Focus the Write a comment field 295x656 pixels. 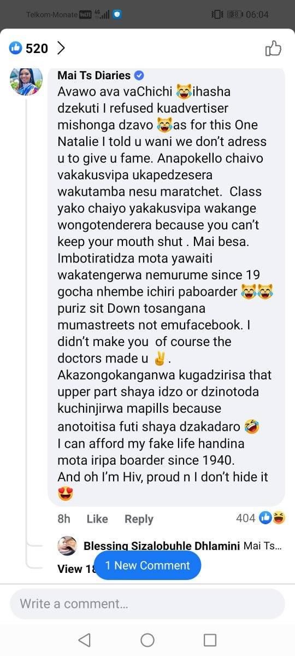147,604
